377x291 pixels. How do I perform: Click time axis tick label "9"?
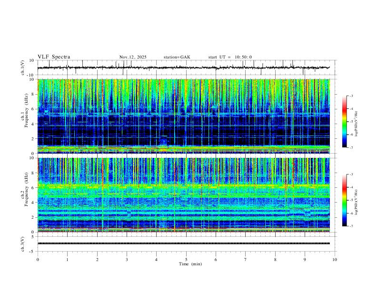[x=305, y=260]
